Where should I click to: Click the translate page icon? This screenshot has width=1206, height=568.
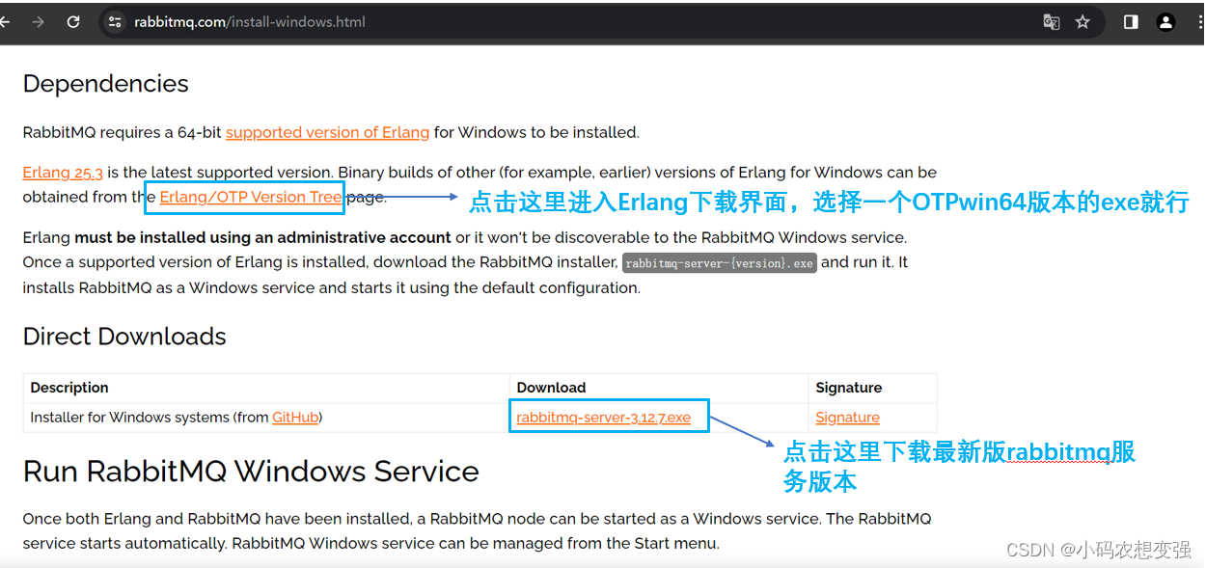(x=1052, y=21)
